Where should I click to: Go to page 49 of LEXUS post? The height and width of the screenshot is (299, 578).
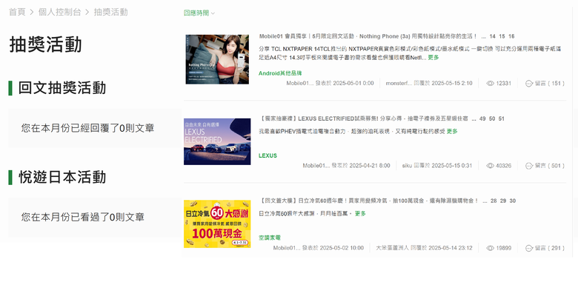(482, 119)
